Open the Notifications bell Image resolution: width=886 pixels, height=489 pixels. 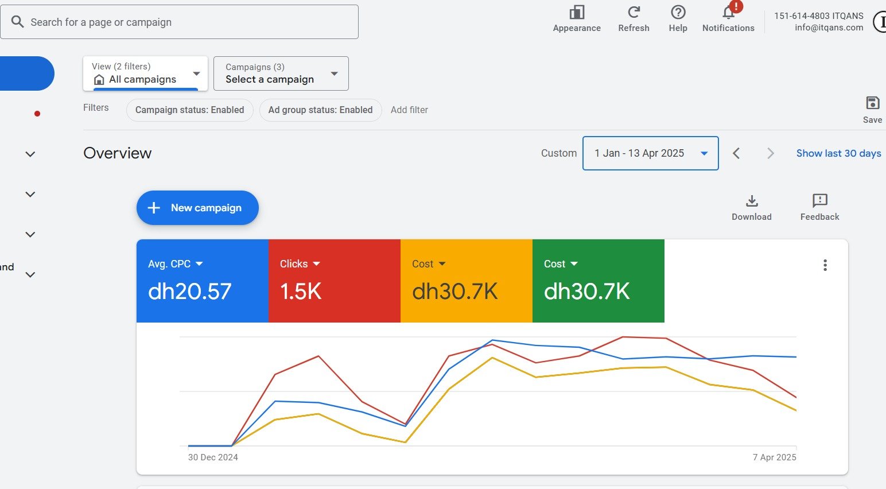pyautogui.click(x=729, y=13)
